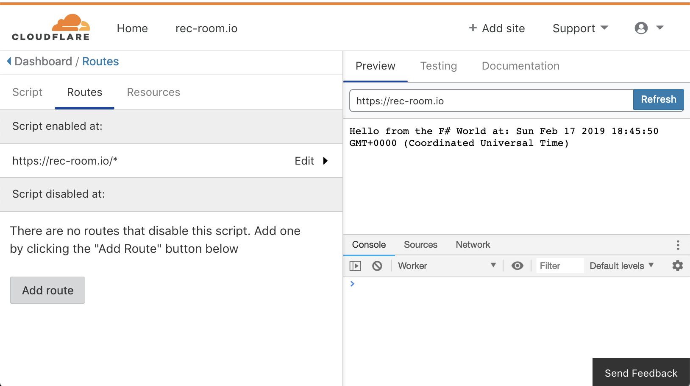
Task: Click the console prompt chevron
Action: coord(352,284)
